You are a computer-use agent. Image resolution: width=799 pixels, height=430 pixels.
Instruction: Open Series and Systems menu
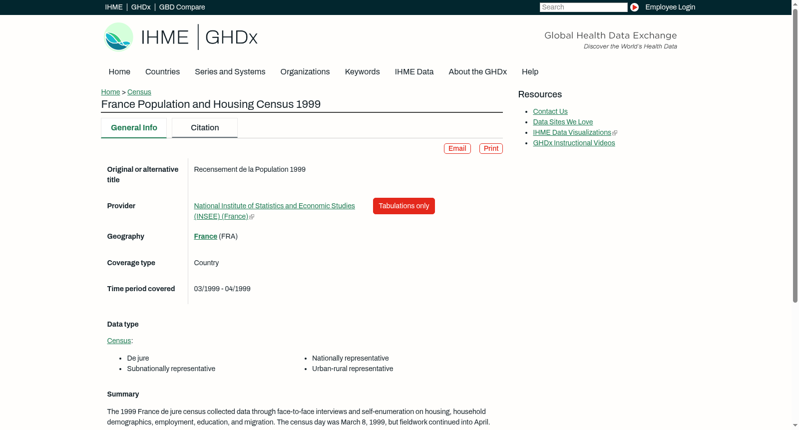230,72
